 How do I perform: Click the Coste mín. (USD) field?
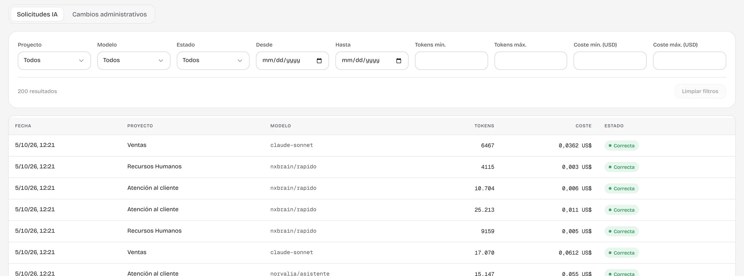click(610, 60)
